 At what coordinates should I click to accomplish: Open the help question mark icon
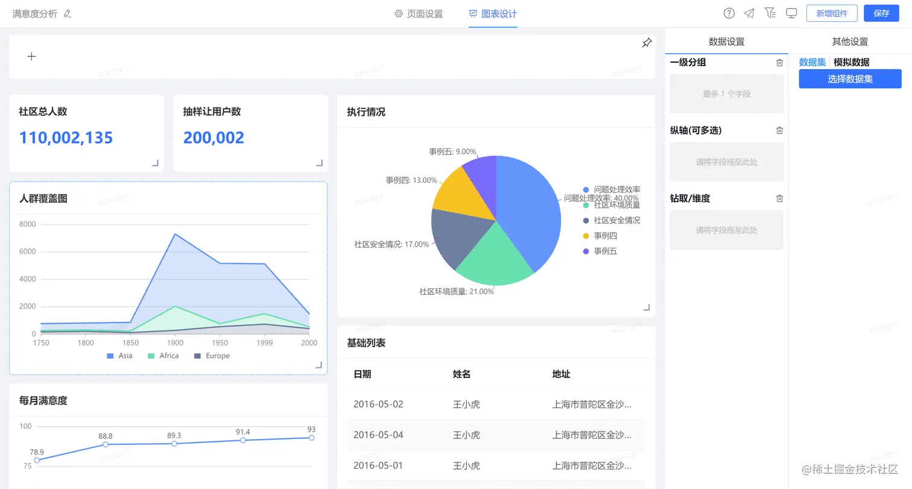pos(729,13)
